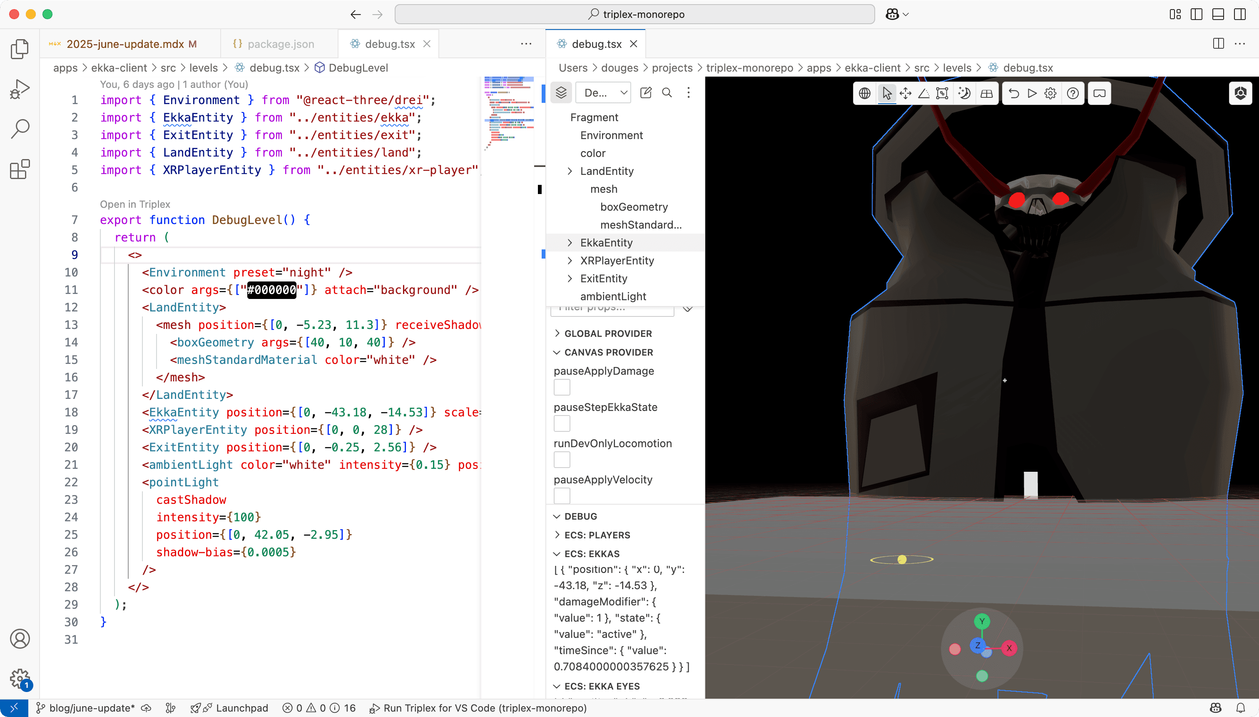
Task: Select the move/translate tool in the scene toolbar
Action: point(905,93)
